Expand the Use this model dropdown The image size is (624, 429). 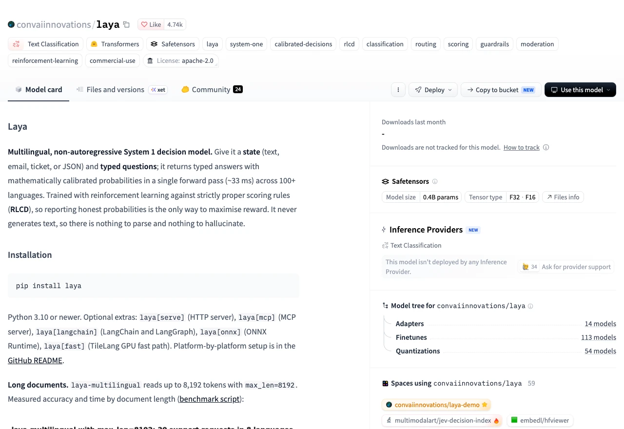(580, 90)
